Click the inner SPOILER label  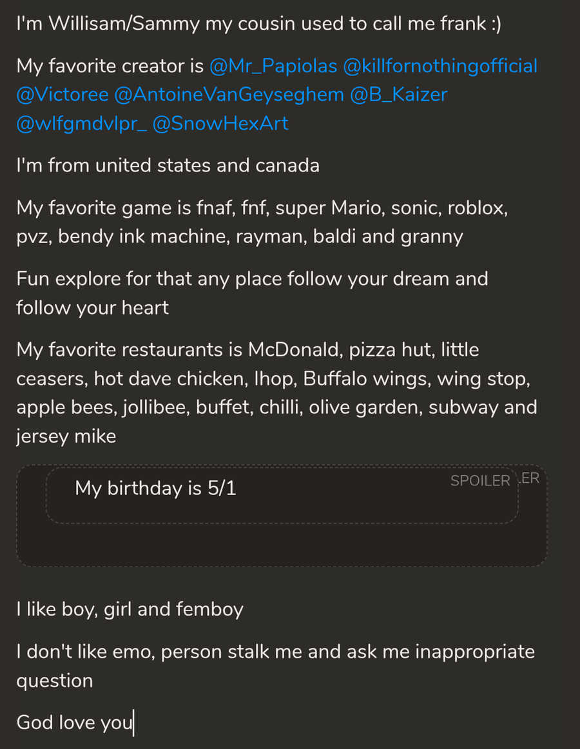(479, 481)
